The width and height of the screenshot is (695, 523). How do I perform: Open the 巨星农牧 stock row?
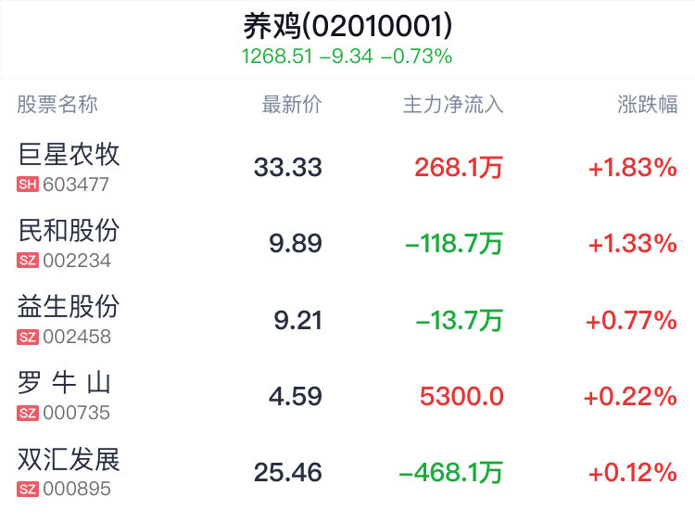[347, 167]
